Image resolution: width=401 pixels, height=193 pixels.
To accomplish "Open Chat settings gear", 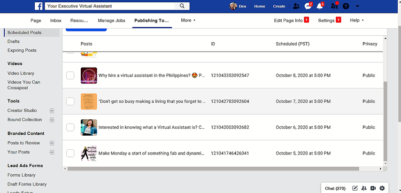I will tap(382, 188).
